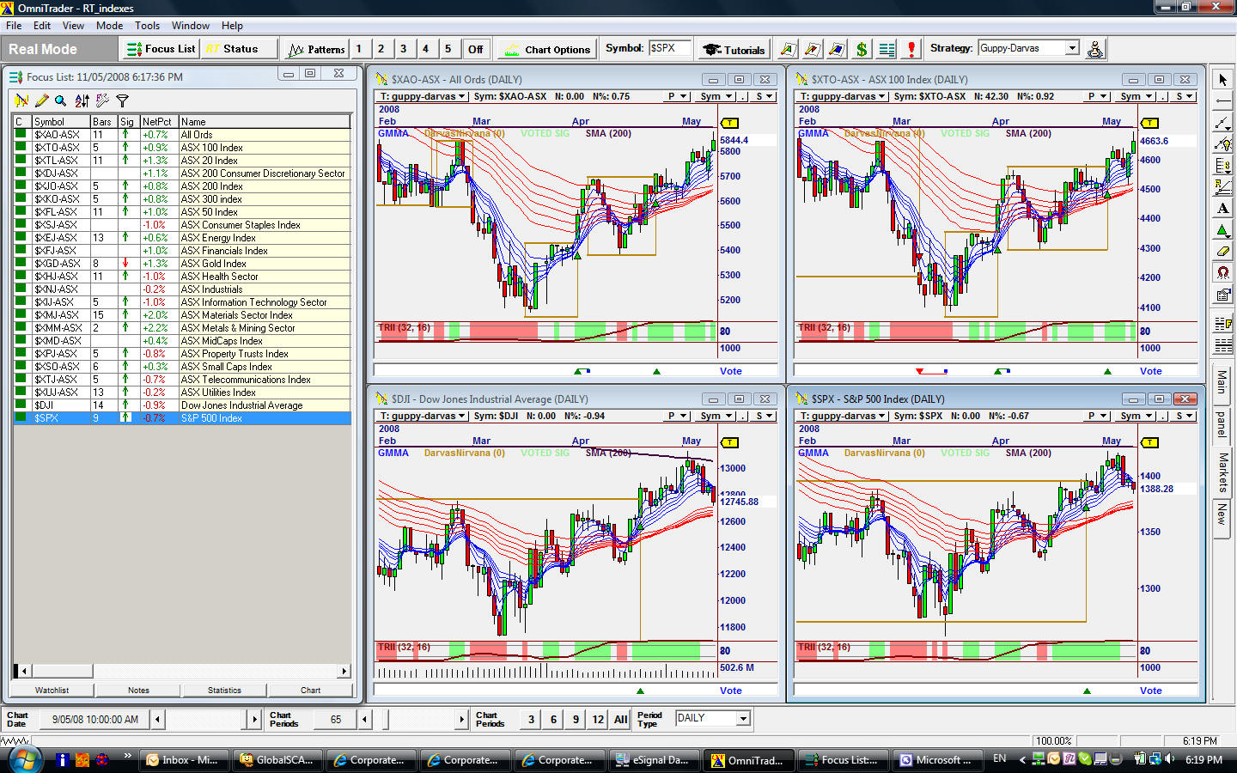Click the strategy person icon beside Guppy-Darvas
Image resolution: width=1237 pixels, height=773 pixels.
(x=1094, y=49)
